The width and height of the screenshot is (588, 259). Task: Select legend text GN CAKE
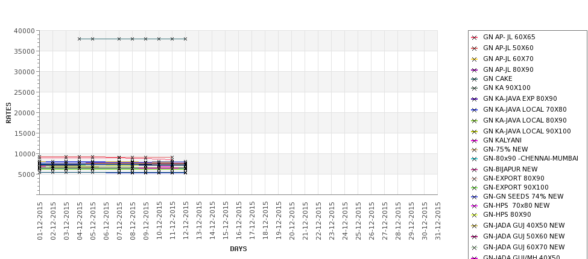[498, 79]
